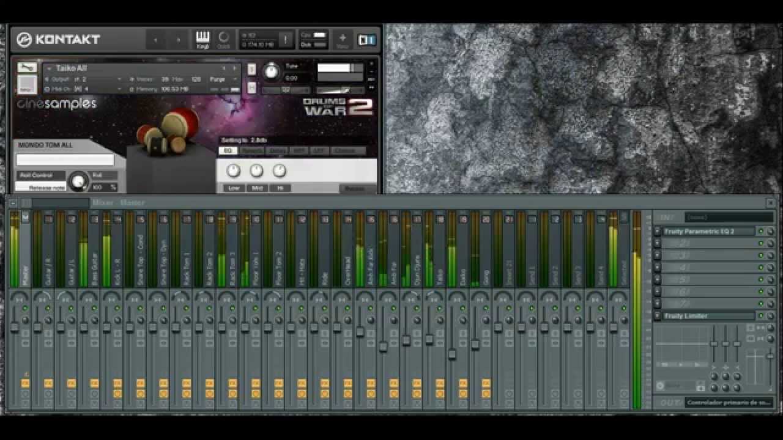Open mixer OUT Controlador primario dropdown
The width and height of the screenshot is (783, 440).
point(729,402)
